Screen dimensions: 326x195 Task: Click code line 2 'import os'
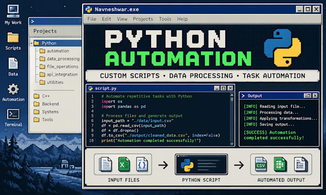click(112, 101)
